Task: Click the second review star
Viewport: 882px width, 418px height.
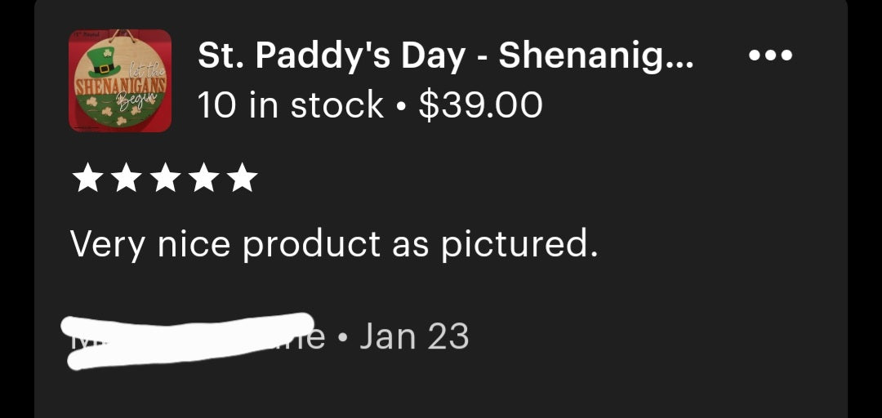Action: pos(125,179)
